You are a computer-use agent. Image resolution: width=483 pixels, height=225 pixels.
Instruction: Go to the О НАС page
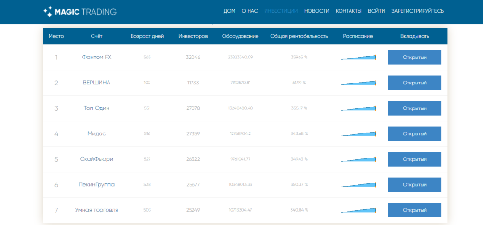[250, 11]
